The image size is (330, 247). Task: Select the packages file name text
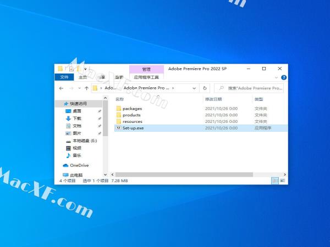pos(132,109)
